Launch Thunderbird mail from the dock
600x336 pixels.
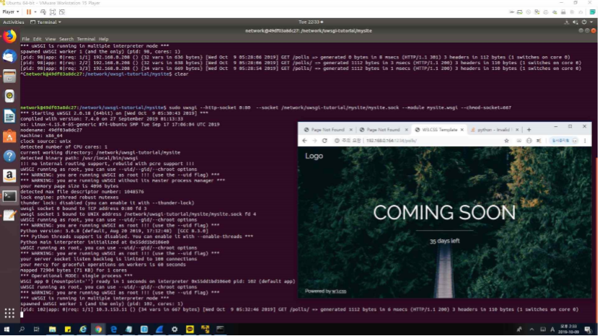pyautogui.click(x=9, y=56)
